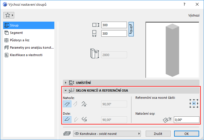Click the Nahoře 90,00° angle field
Viewport: 204px width, 140px height.
114,104
